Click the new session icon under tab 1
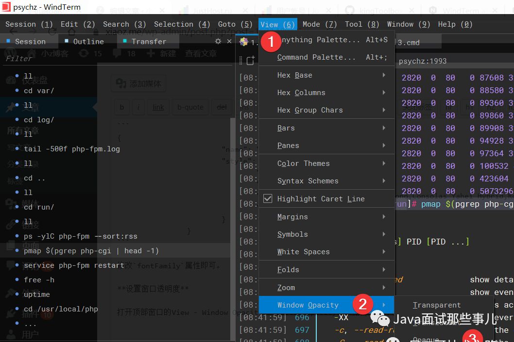 tap(251, 61)
